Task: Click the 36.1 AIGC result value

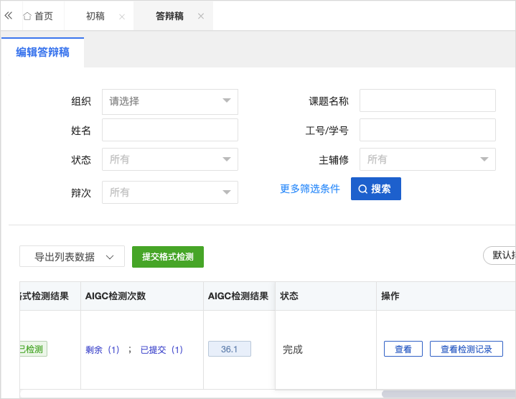Action: pyautogui.click(x=230, y=349)
